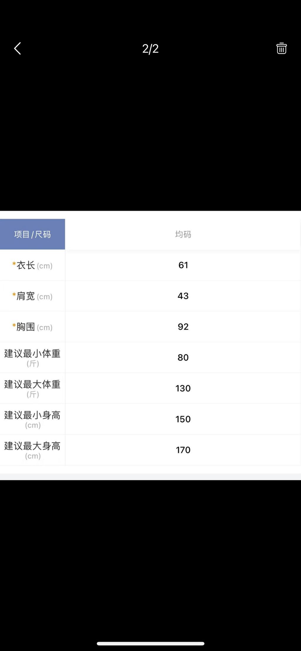Select the 肩宽 (cm) row label
This screenshot has width=301, height=651.
(x=32, y=296)
